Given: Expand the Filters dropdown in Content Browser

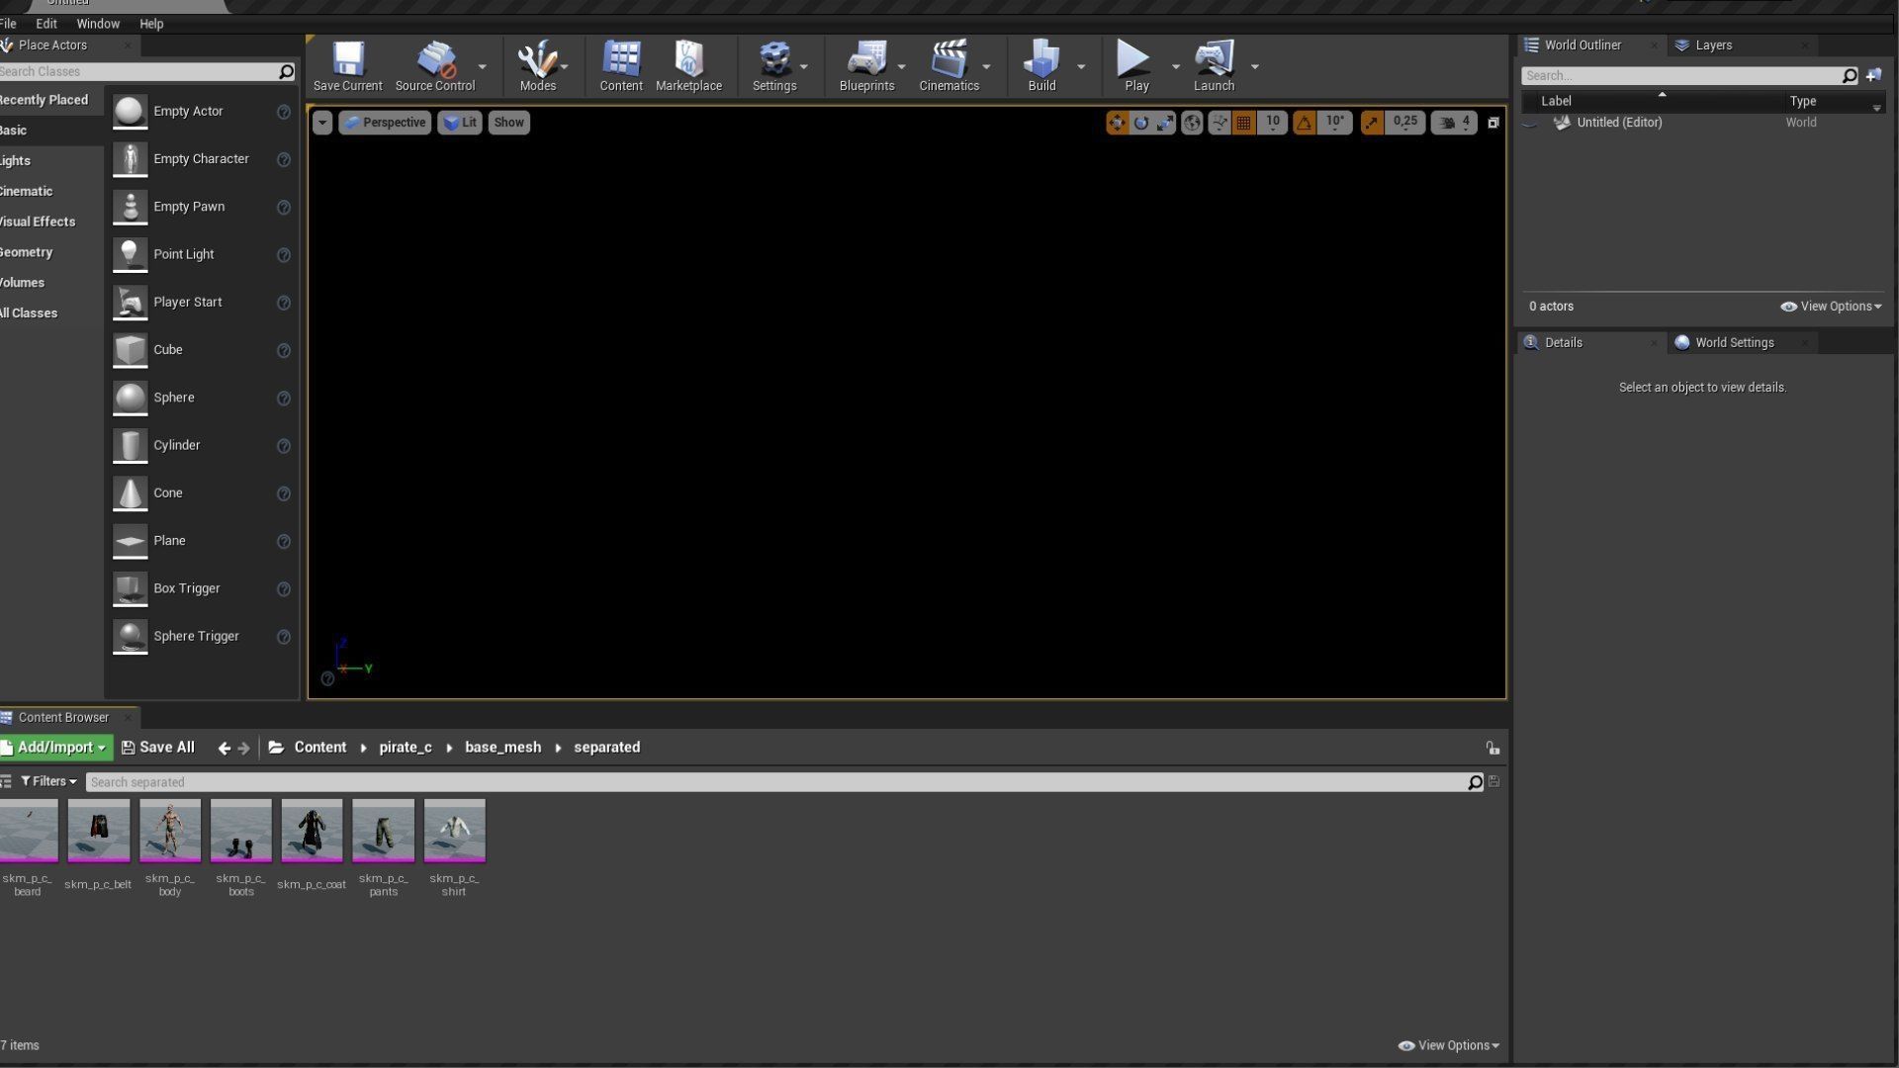Looking at the screenshot, I should click(x=48, y=781).
